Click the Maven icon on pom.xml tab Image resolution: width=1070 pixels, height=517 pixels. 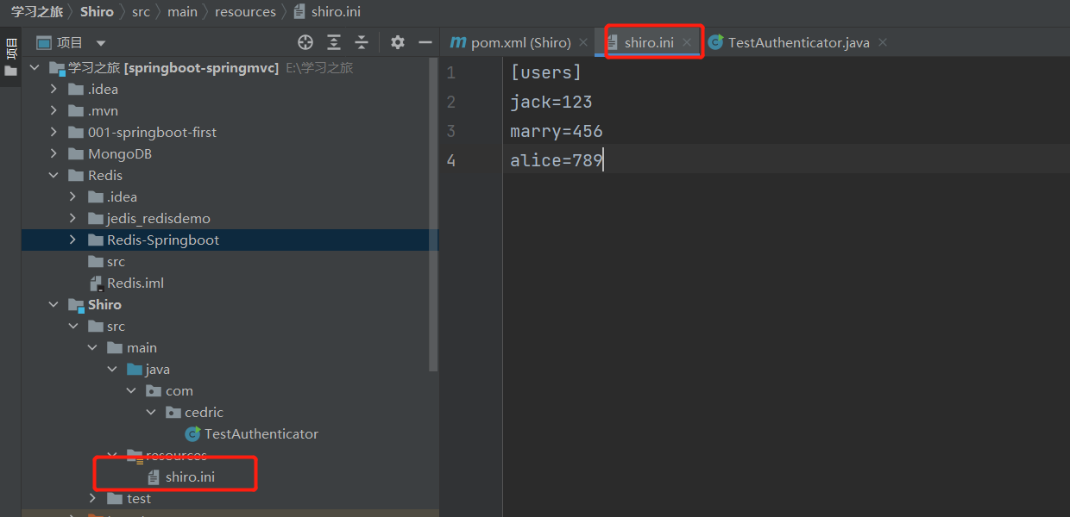[457, 42]
